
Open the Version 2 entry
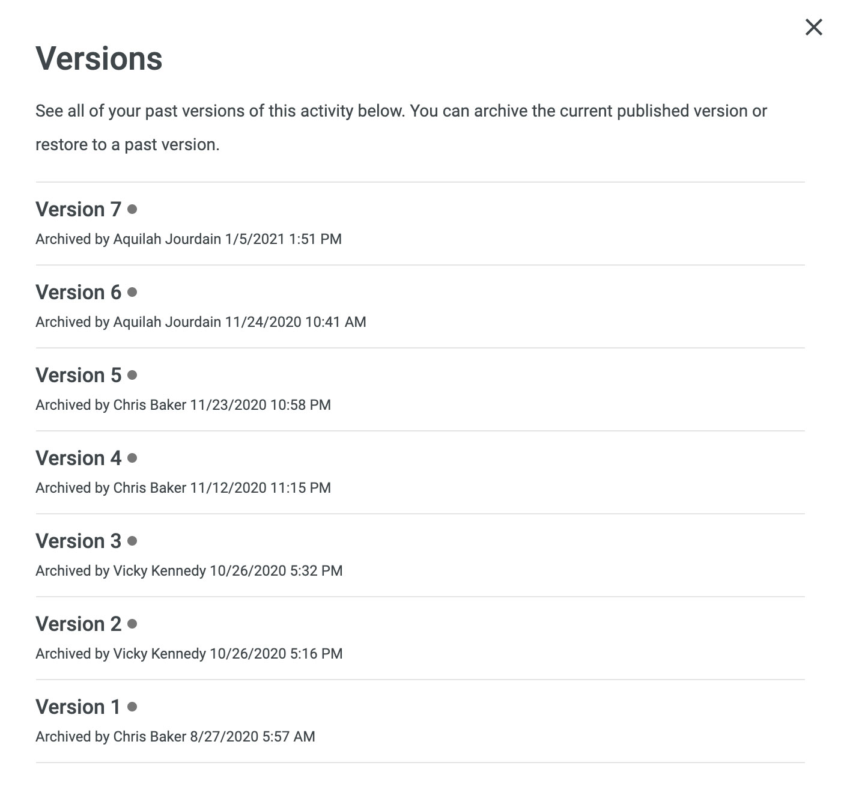(x=78, y=624)
